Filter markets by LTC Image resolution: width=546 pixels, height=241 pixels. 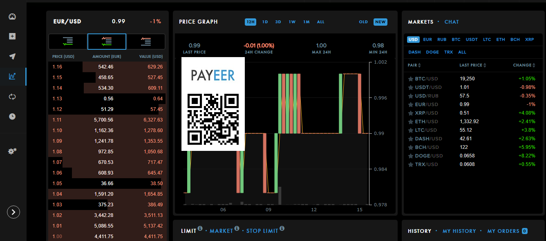(x=487, y=40)
